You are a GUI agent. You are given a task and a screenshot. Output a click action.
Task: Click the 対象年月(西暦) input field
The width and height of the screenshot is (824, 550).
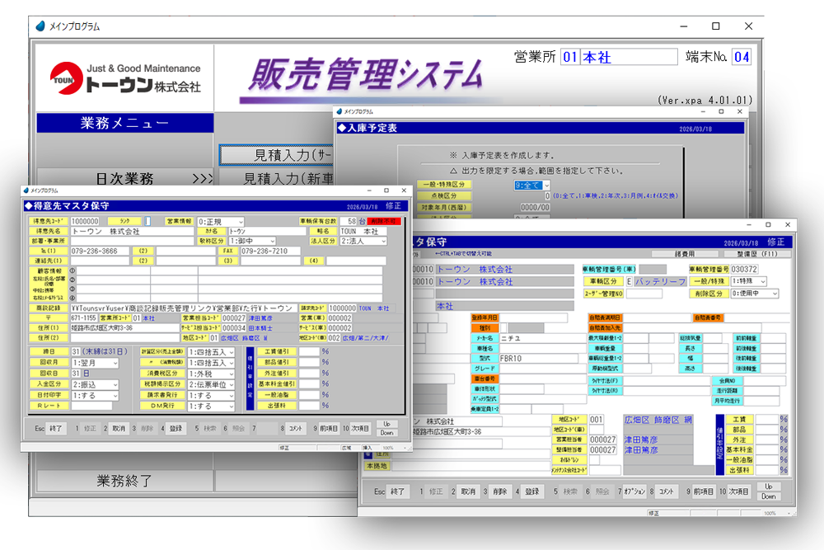click(x=536, y=209)
